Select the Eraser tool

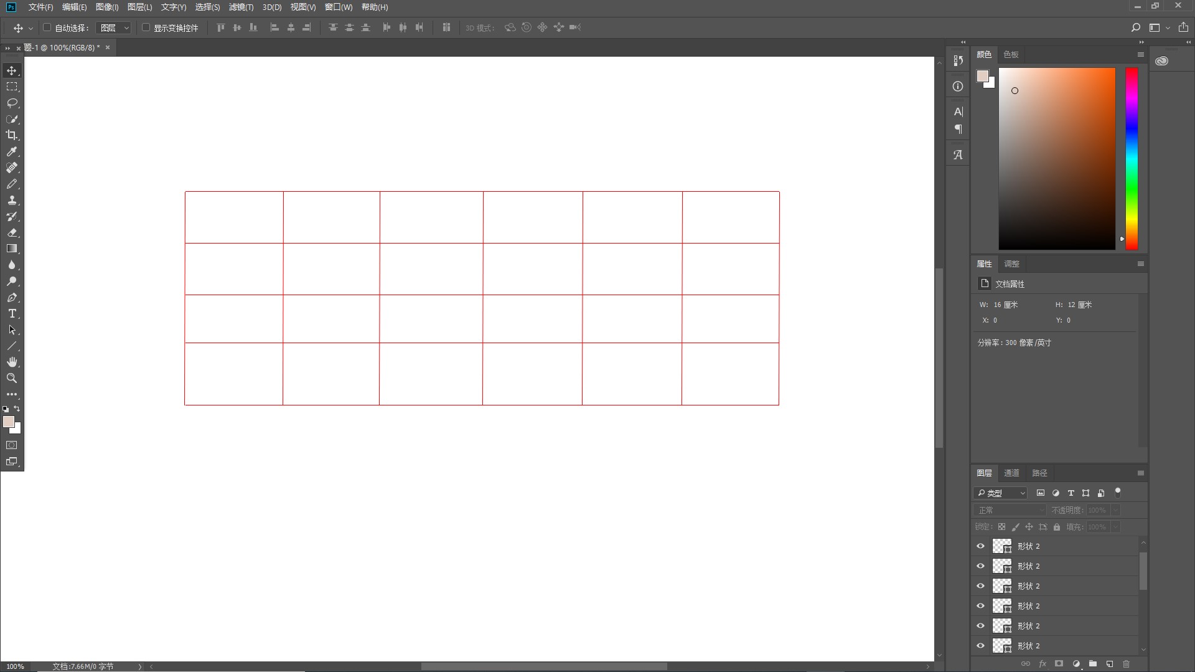(x=12, y=232)
